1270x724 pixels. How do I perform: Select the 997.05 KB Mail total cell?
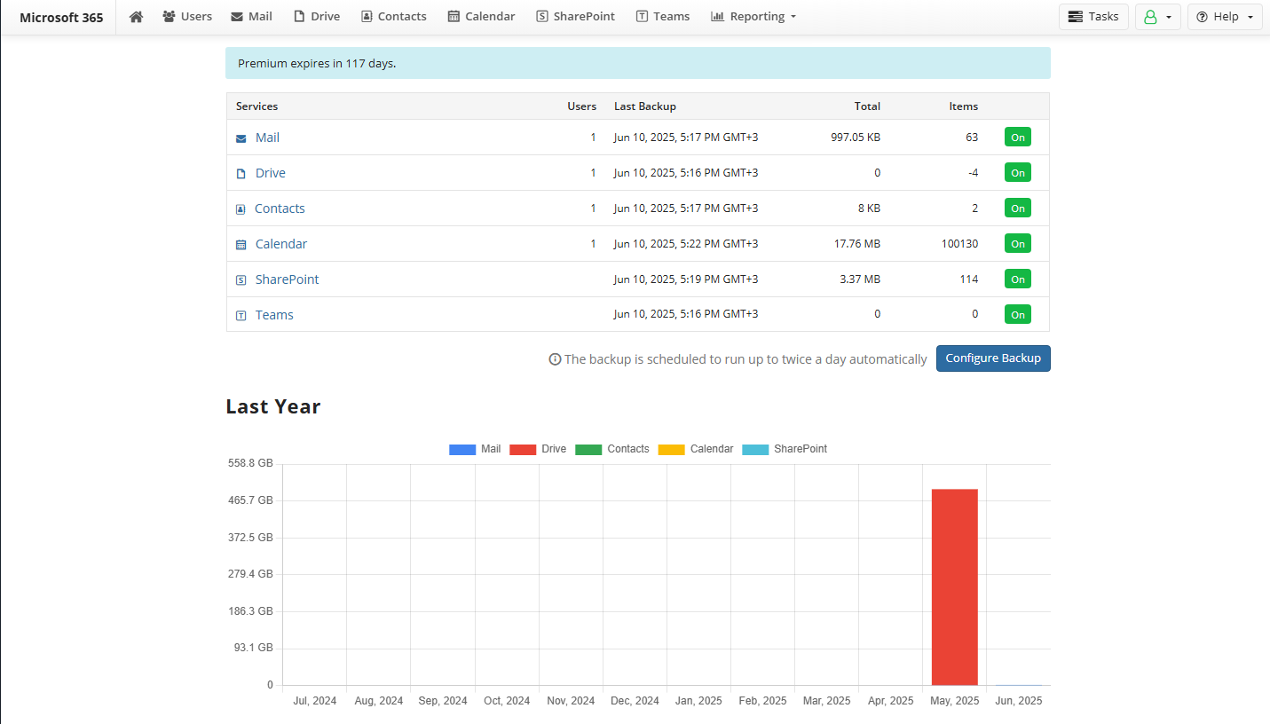[856, 138]
